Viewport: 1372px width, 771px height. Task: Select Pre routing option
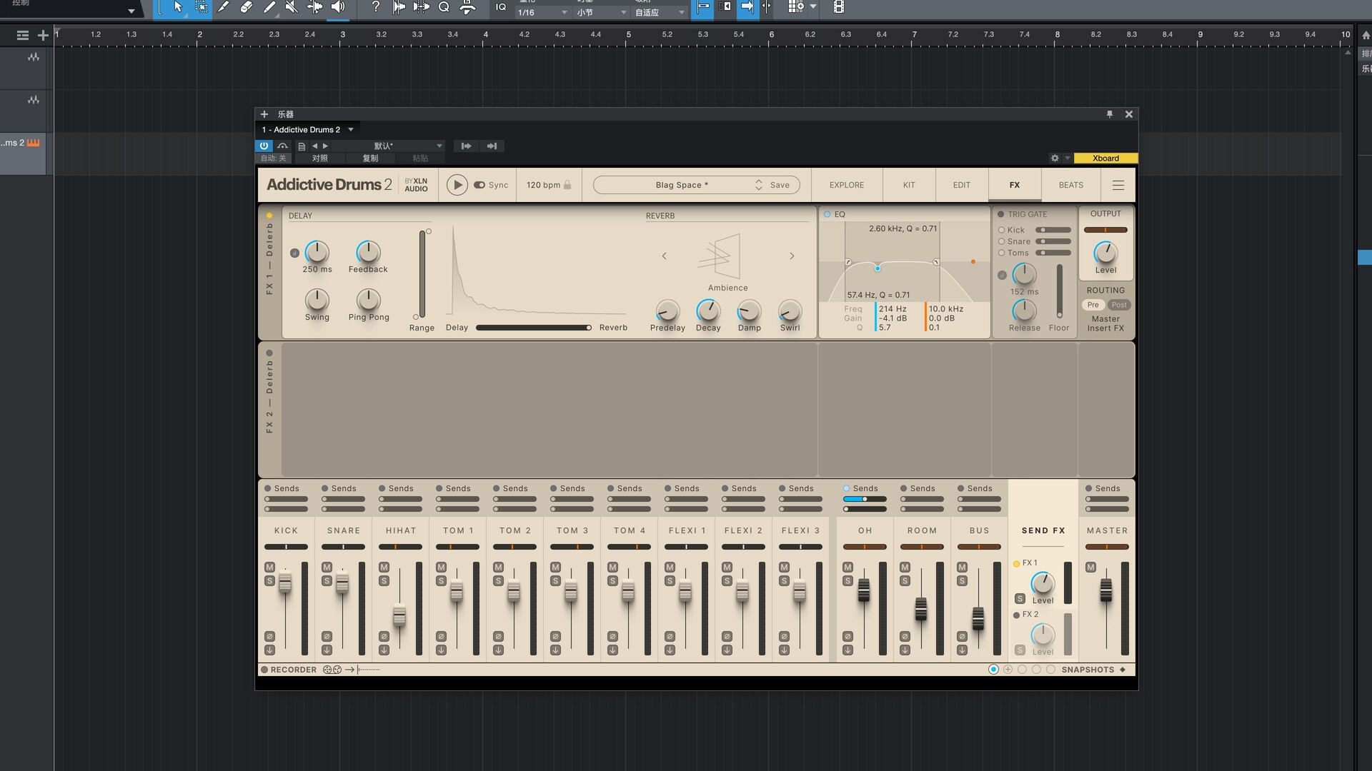[1093, 305]
